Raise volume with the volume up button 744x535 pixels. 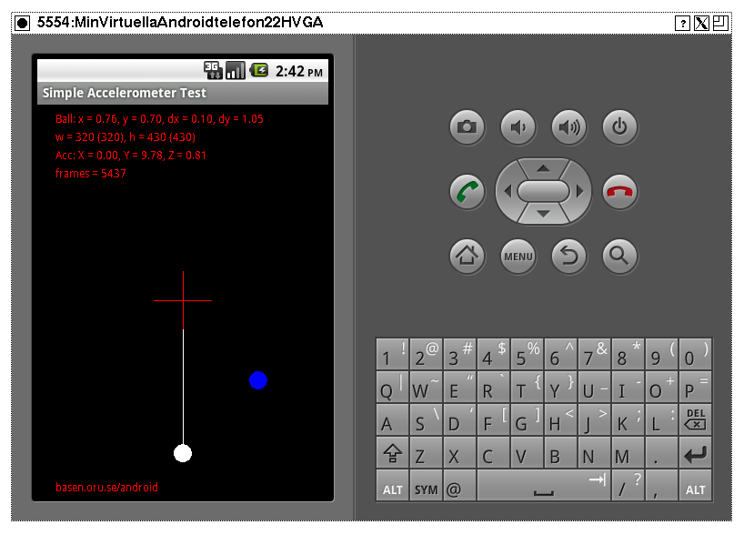pyautogui.click(x=568, y=126)
